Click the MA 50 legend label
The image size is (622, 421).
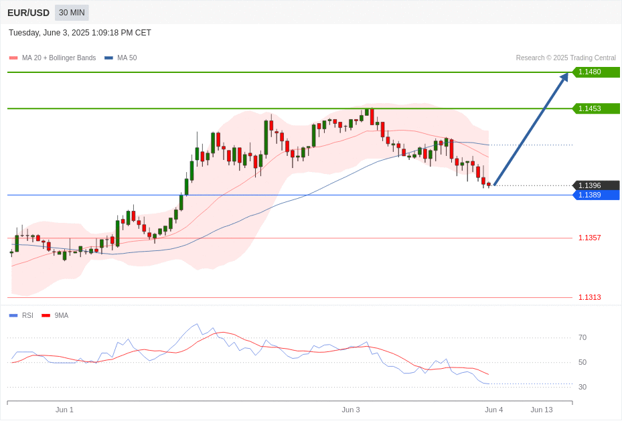point(127,58)
